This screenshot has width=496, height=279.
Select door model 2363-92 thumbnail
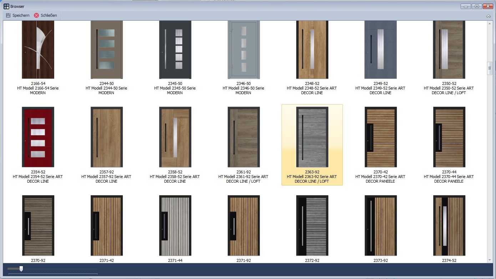click(312, 137)
